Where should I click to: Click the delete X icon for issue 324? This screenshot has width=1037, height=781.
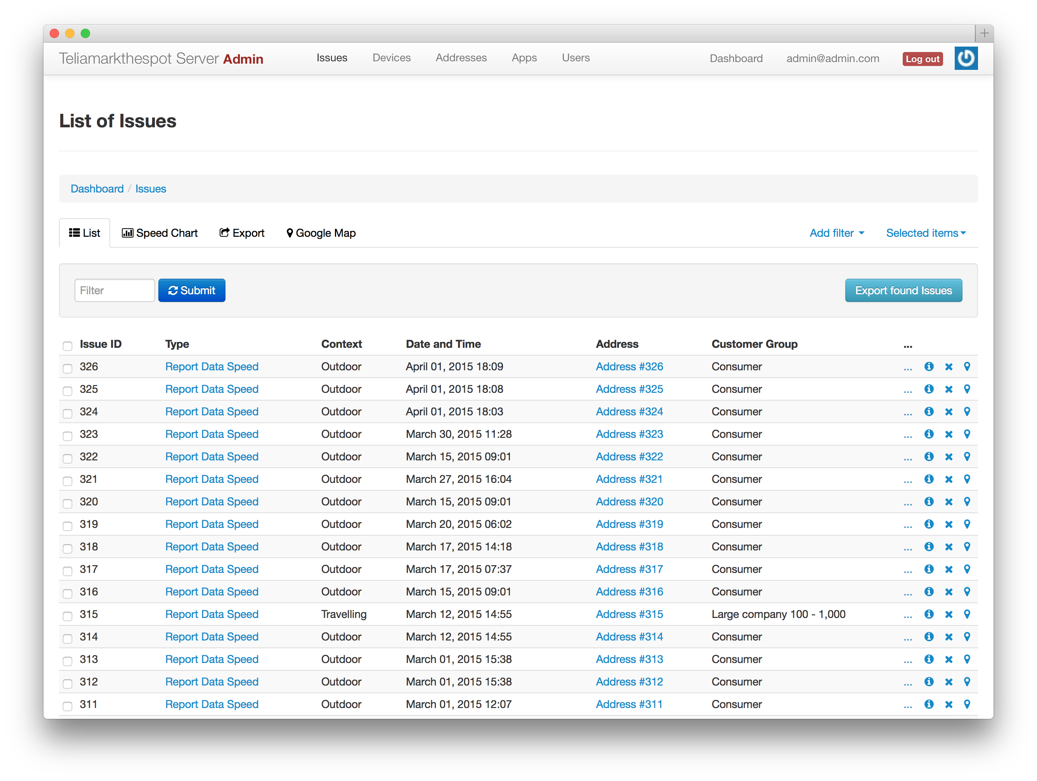coord(949,411)
